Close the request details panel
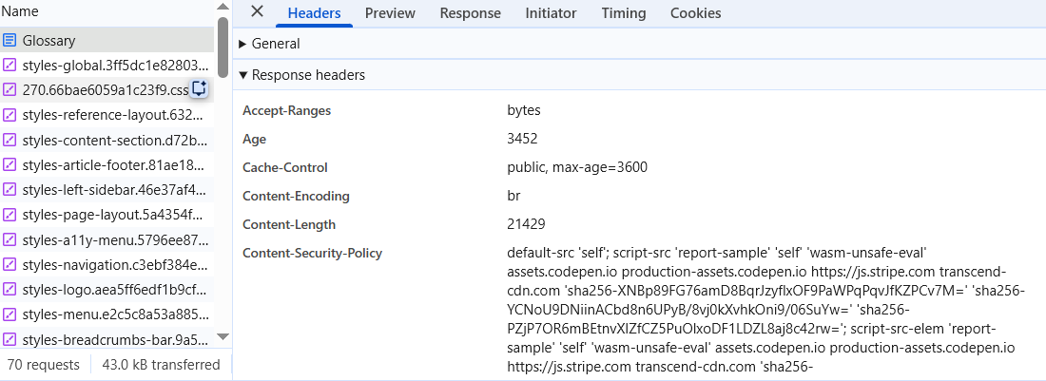The width and height of the screenshot is (1046, 381). [257, 12]
